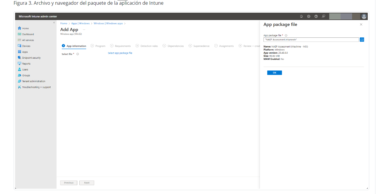379x194 pixels.
Task: Select the Program step tab
Action: tap(98, 46)
